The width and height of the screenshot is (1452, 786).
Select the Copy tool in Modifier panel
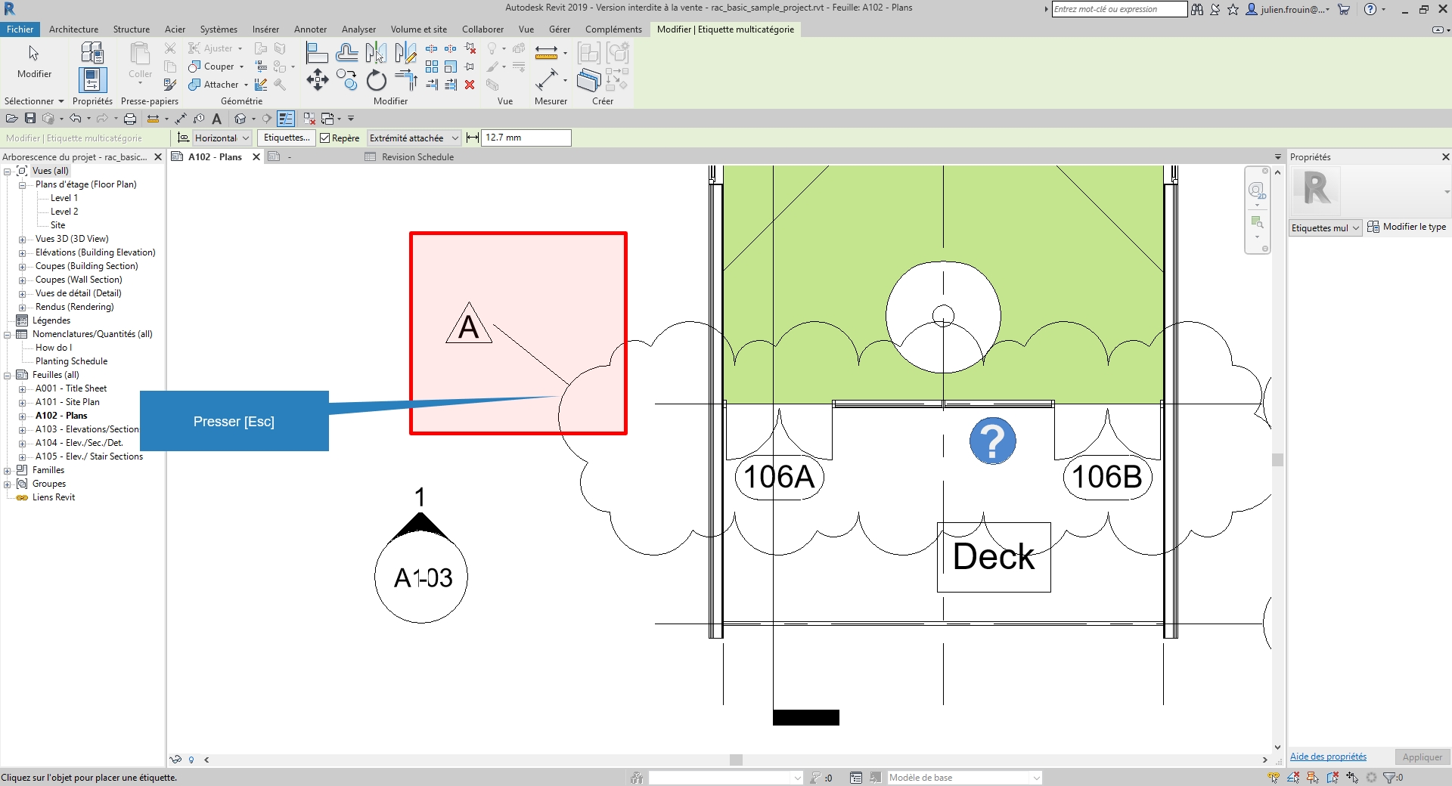pyautogui.click(x=346, y=80)
